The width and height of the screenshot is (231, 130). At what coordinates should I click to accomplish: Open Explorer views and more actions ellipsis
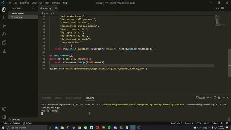34,8
